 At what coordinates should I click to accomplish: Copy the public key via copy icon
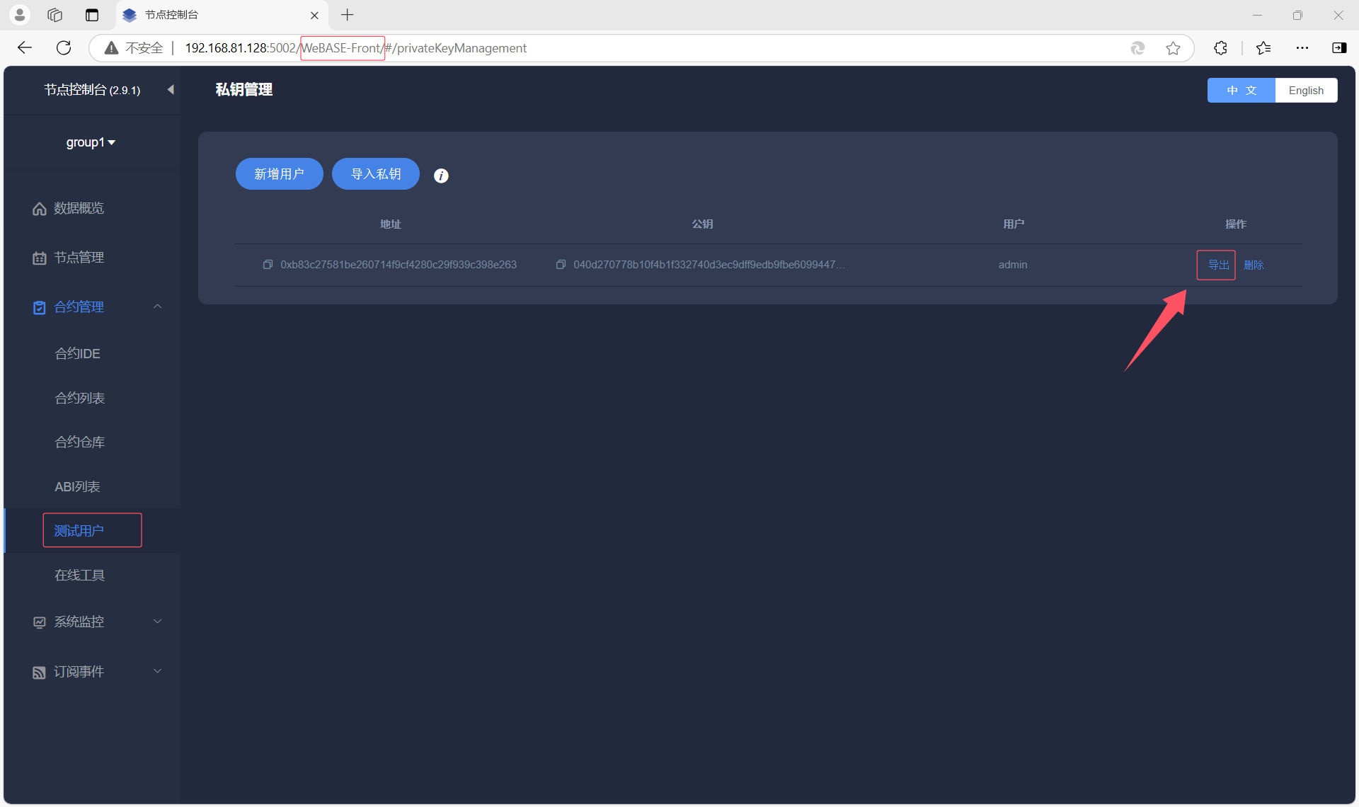[x=561, y=265]
